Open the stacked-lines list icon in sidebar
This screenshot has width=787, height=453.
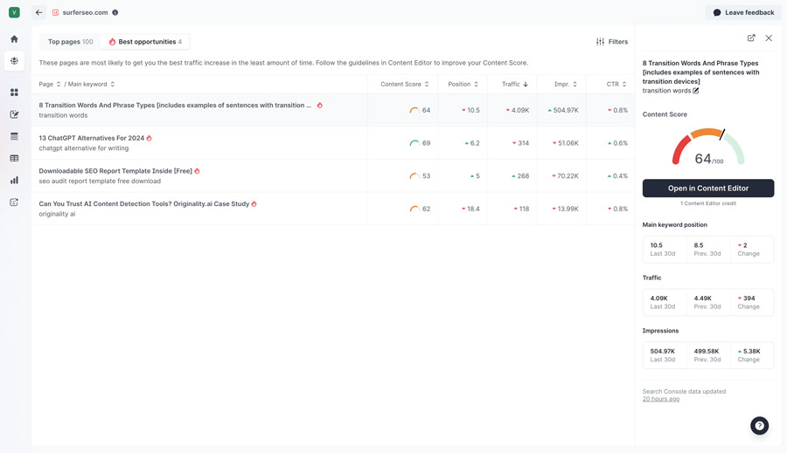[x=14, y=136]
